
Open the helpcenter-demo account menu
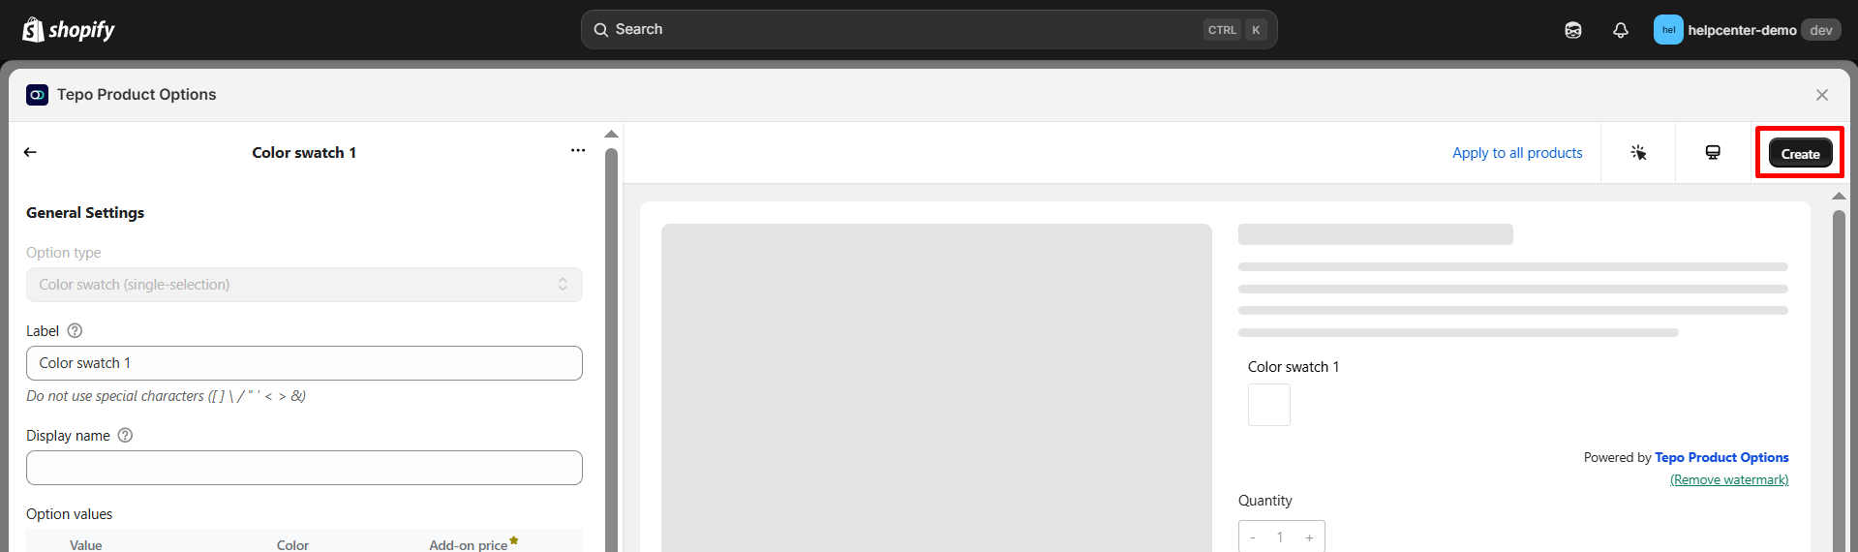[1748, 30]
